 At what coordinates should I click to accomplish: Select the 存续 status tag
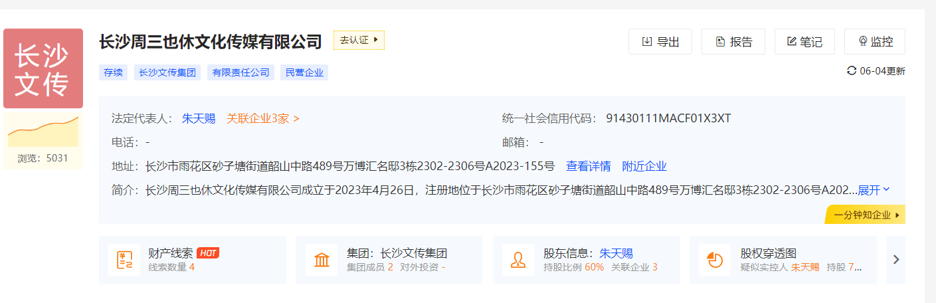(113, 73)
